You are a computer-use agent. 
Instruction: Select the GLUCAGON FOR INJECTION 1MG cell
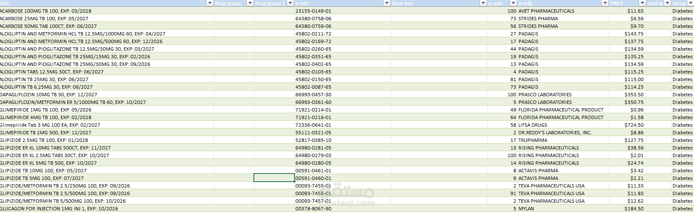(x=107, y=209)
